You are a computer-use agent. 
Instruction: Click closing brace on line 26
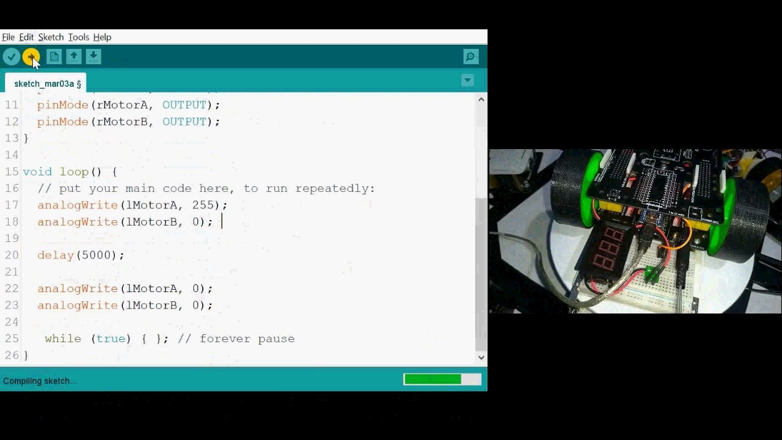click(26, 355)
